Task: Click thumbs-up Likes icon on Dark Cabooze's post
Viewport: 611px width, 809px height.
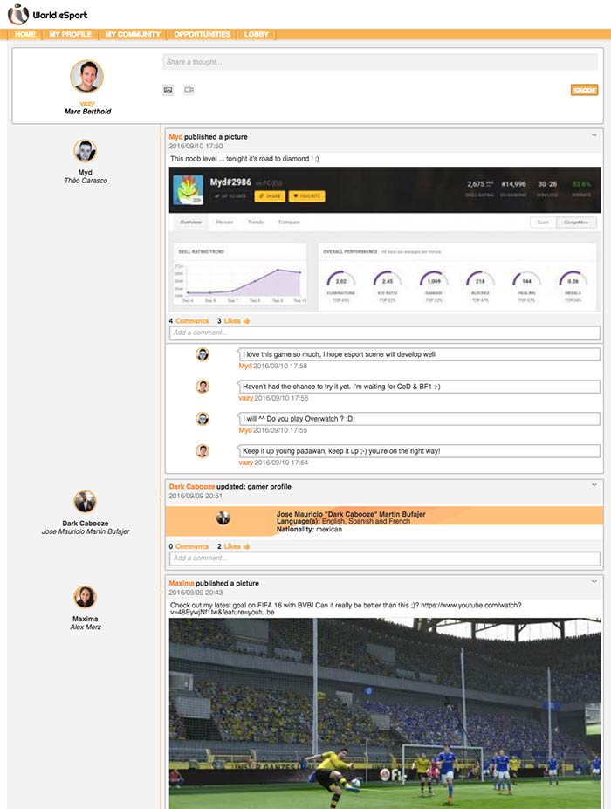Action: 247,546
